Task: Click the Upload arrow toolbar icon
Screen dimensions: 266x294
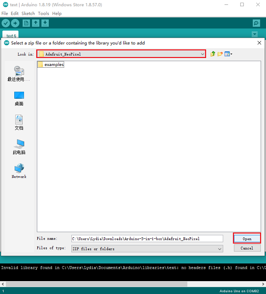Action: tap(15, 23)
